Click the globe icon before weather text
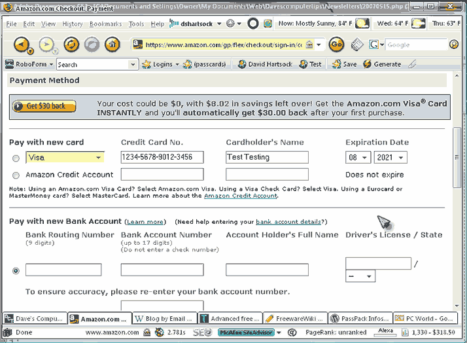 click(268, 24)
